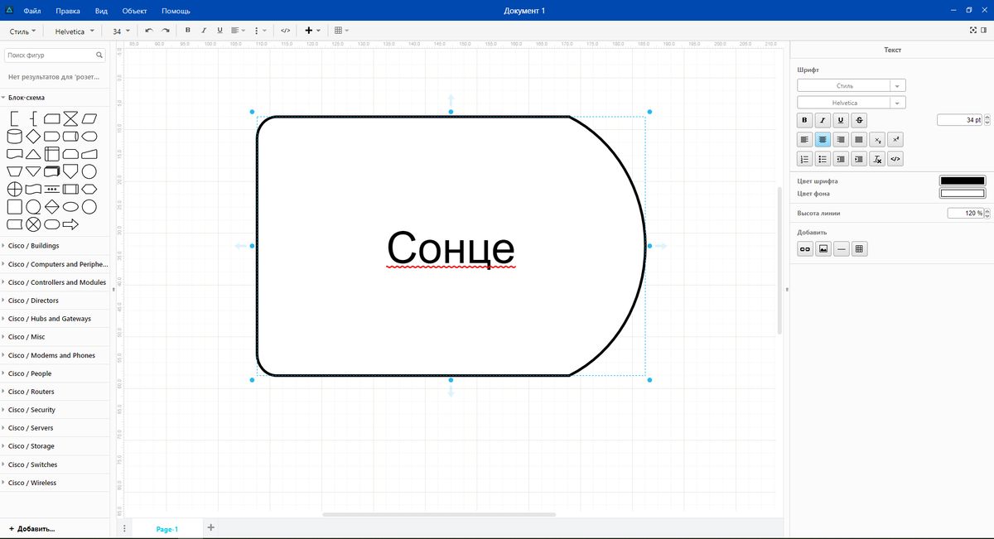Select the cylinder database shape

coord(14,136)
